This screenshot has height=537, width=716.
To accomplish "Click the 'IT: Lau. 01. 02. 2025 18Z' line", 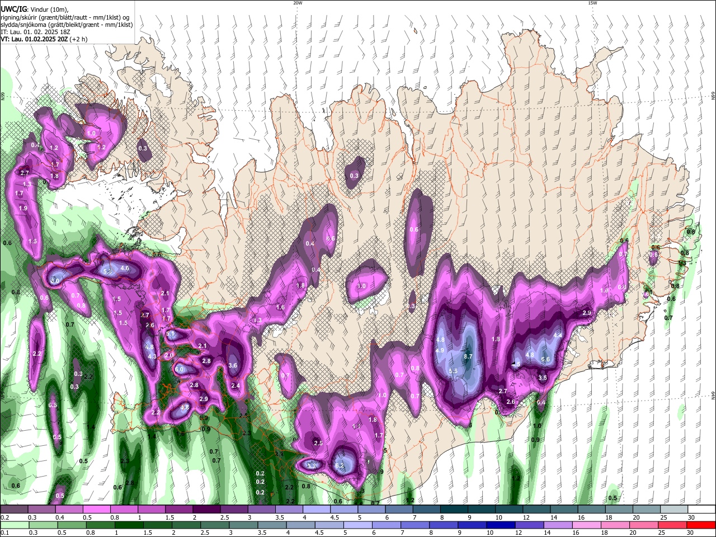I will [35, 32].
